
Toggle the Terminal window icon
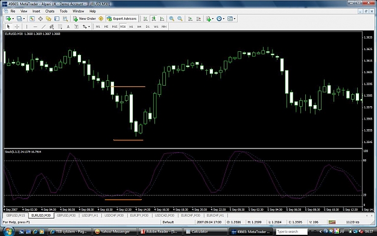point(57,19)
